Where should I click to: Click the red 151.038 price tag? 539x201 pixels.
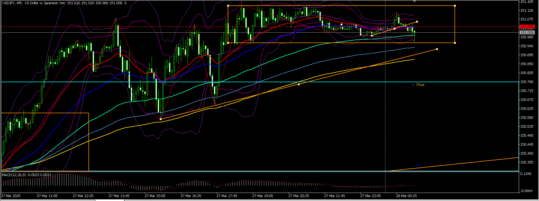[527, 27]
